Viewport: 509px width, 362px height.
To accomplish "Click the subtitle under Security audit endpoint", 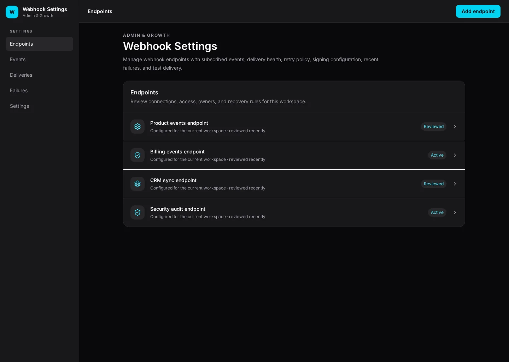I will pyautogui.click(x=208, y=217).
